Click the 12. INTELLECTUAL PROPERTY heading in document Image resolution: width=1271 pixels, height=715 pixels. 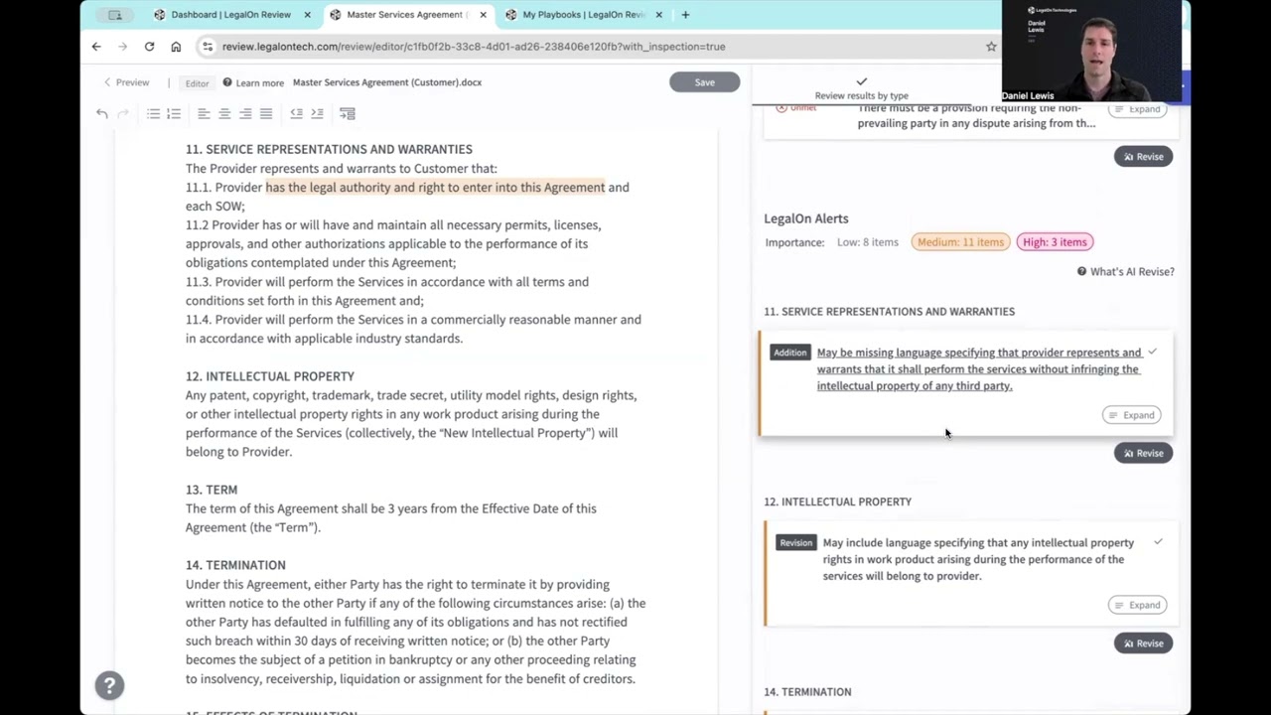[270, 376]
